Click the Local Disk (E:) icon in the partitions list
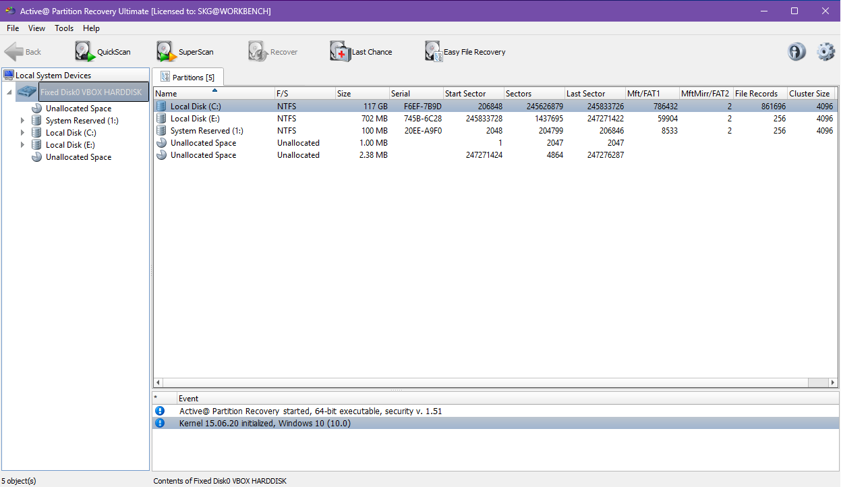The image size is (841, 487). coord(161,119)
